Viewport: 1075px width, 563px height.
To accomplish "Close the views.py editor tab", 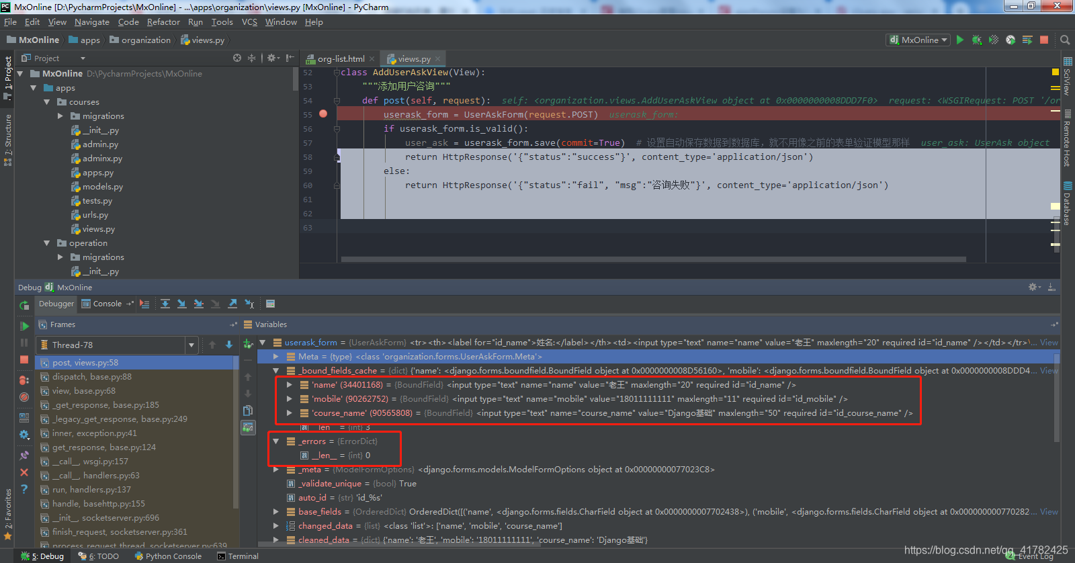I will pos(438,59).
